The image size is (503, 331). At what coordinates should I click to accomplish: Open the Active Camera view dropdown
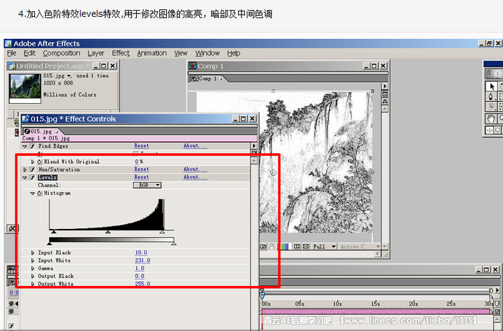359,246
